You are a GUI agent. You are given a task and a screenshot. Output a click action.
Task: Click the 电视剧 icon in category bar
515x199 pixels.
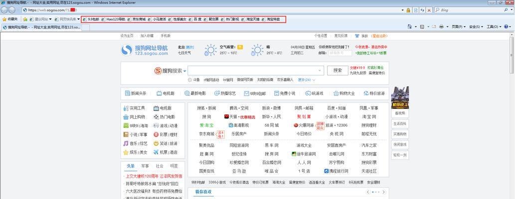click(159, 94)
